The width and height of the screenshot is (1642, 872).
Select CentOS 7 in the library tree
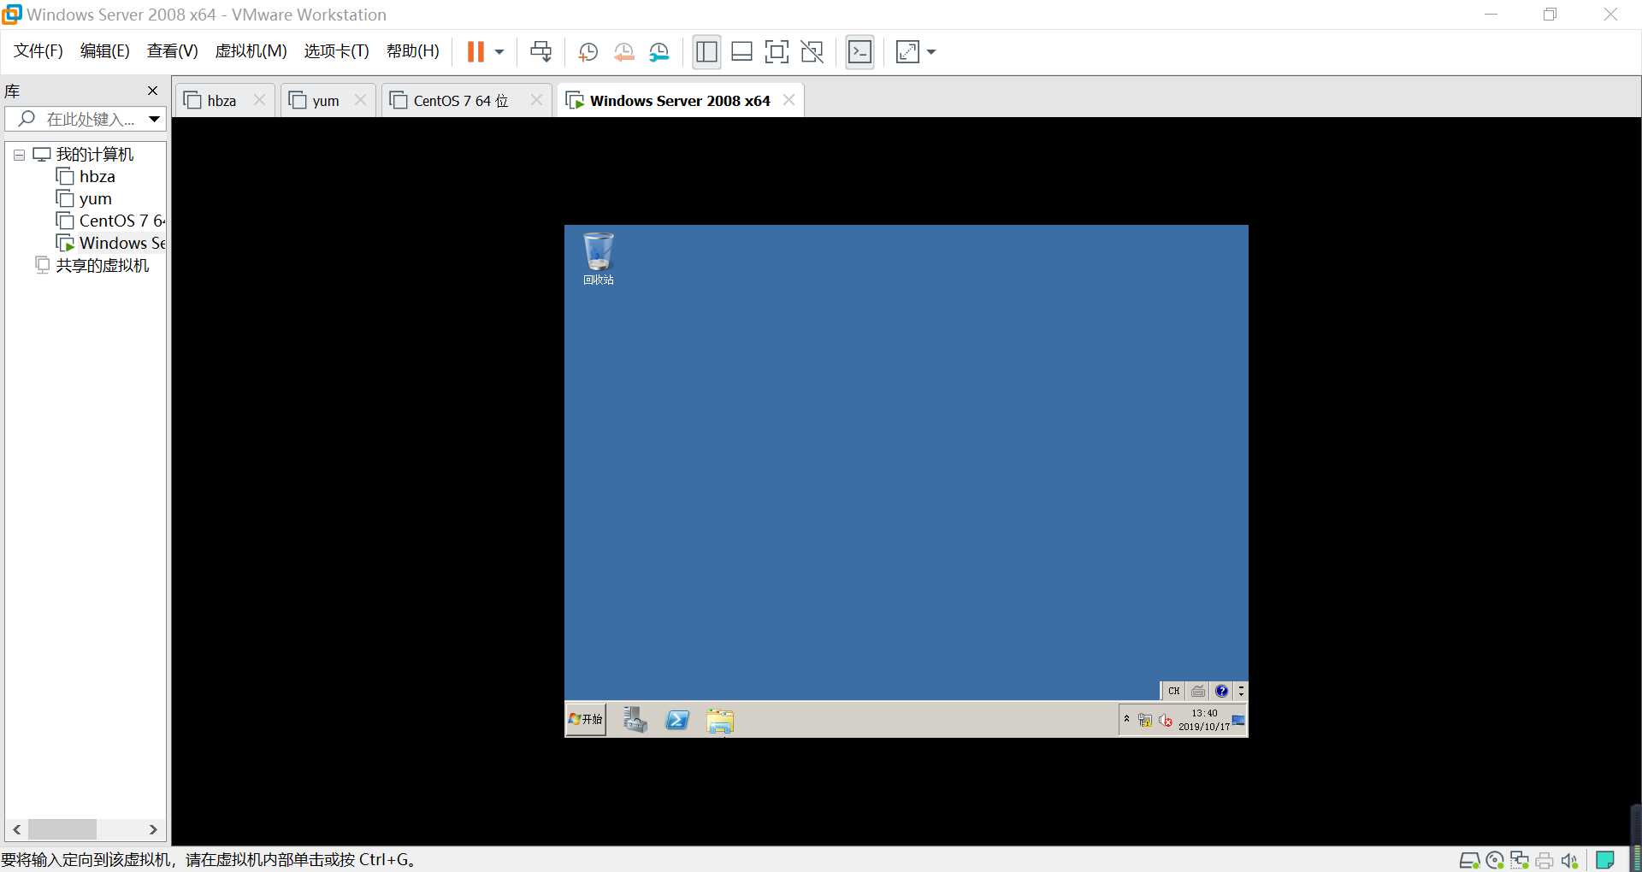click(x=110, y=221)
